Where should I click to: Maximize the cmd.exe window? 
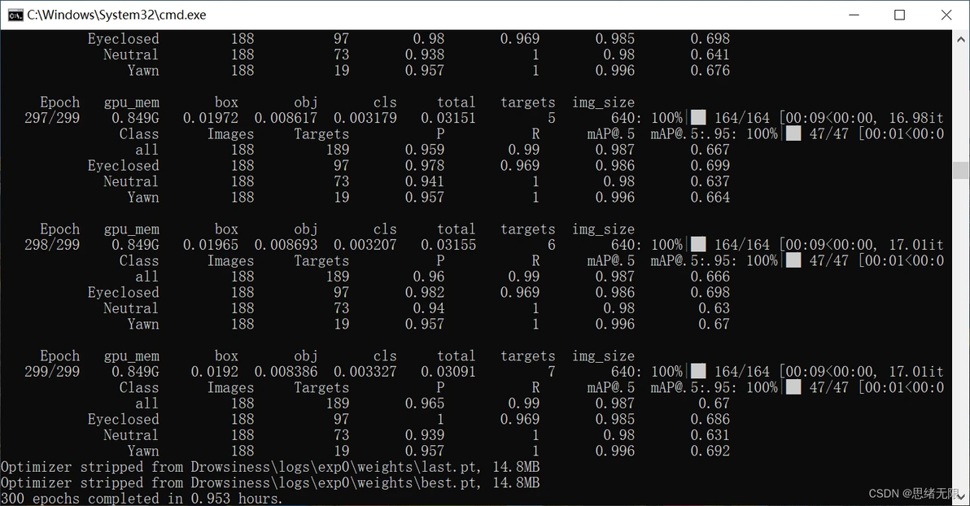tap(900, 15)
